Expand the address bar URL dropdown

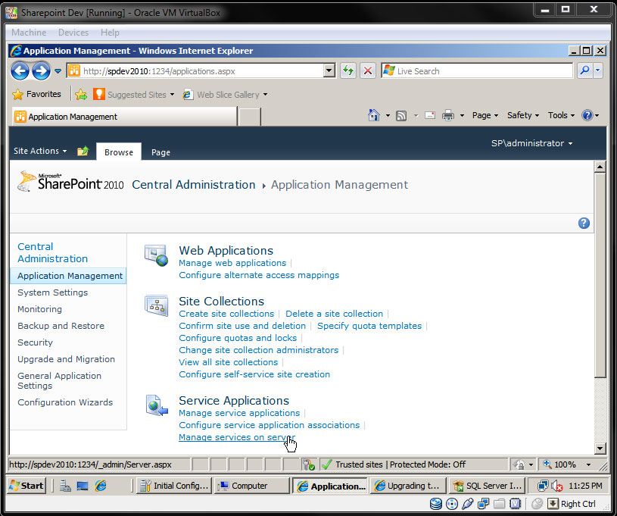tap(329, 71)
